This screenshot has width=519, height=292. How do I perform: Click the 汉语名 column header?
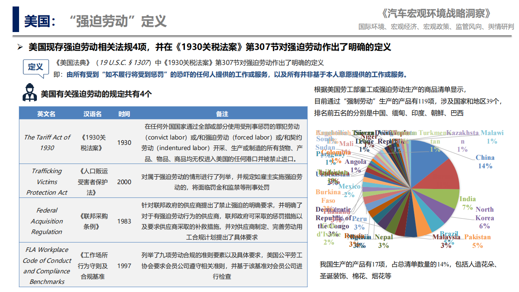pyautogui.click(x=92, y=114)
